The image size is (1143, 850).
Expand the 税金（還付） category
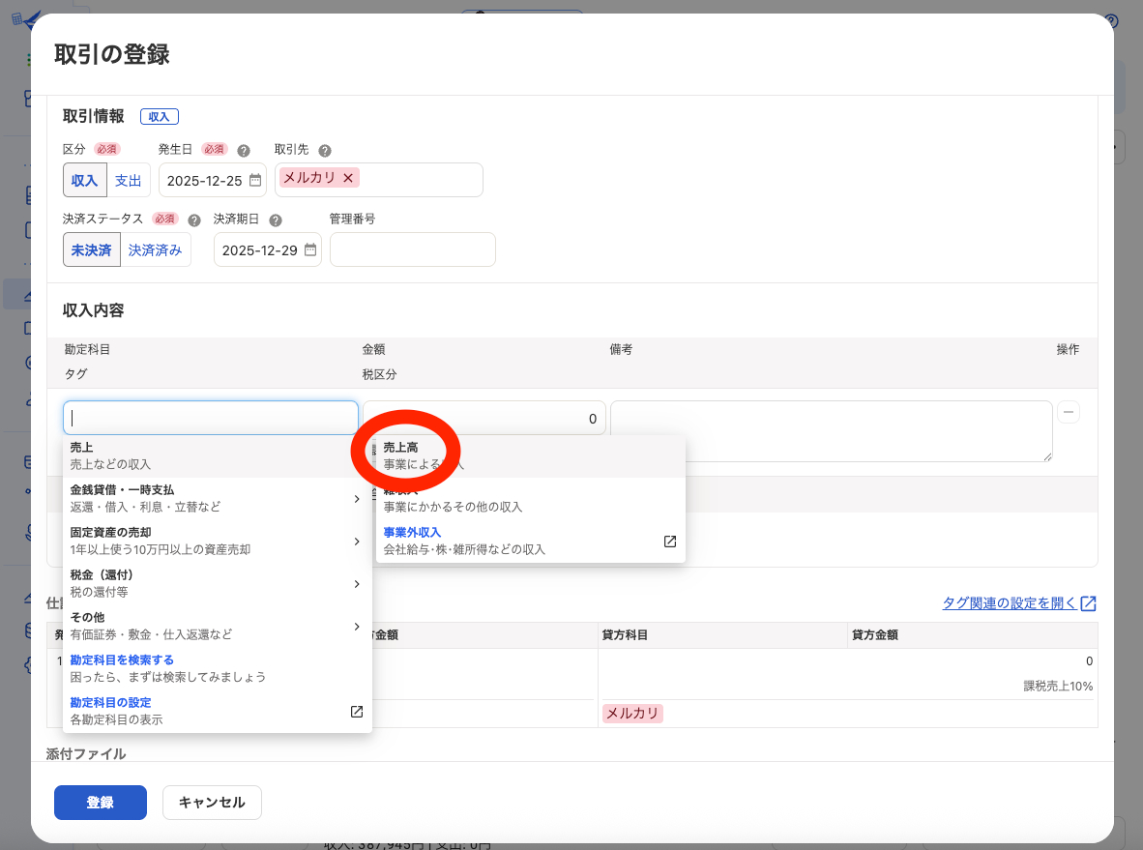click(x=213, y=583)
